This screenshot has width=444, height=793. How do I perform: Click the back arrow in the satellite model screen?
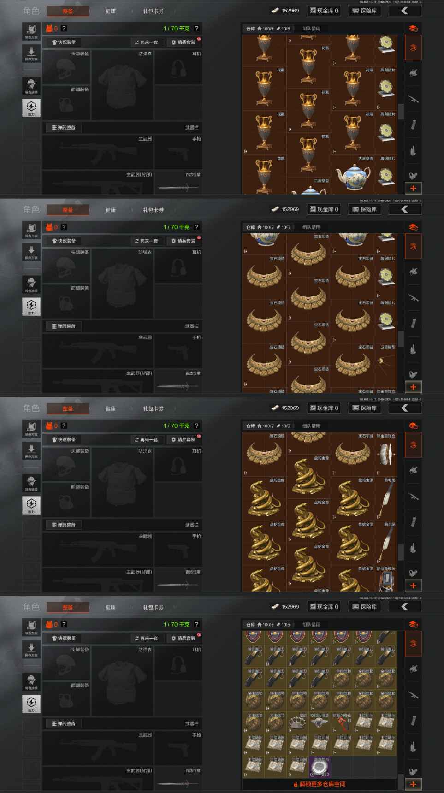[404, 209]
